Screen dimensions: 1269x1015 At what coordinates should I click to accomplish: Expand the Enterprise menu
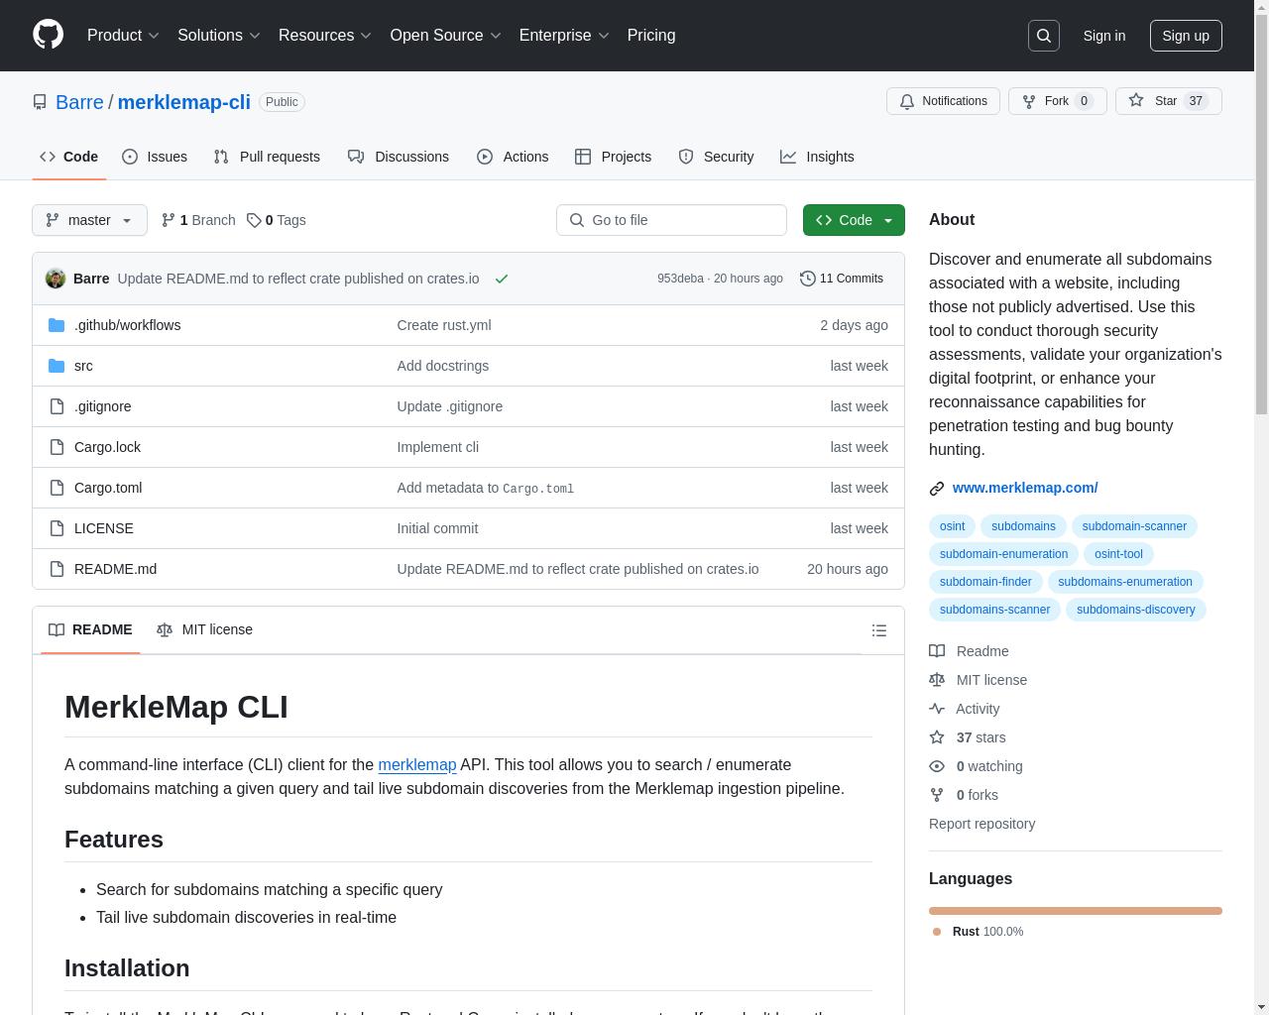point(564,36)
